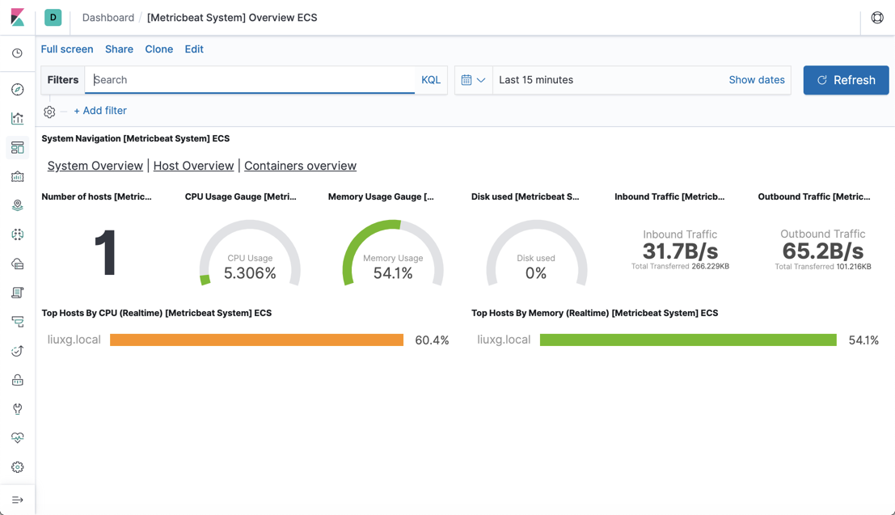Click the Disk used gauge
Viewport: 895px width, 515px height.
point(537,254)
